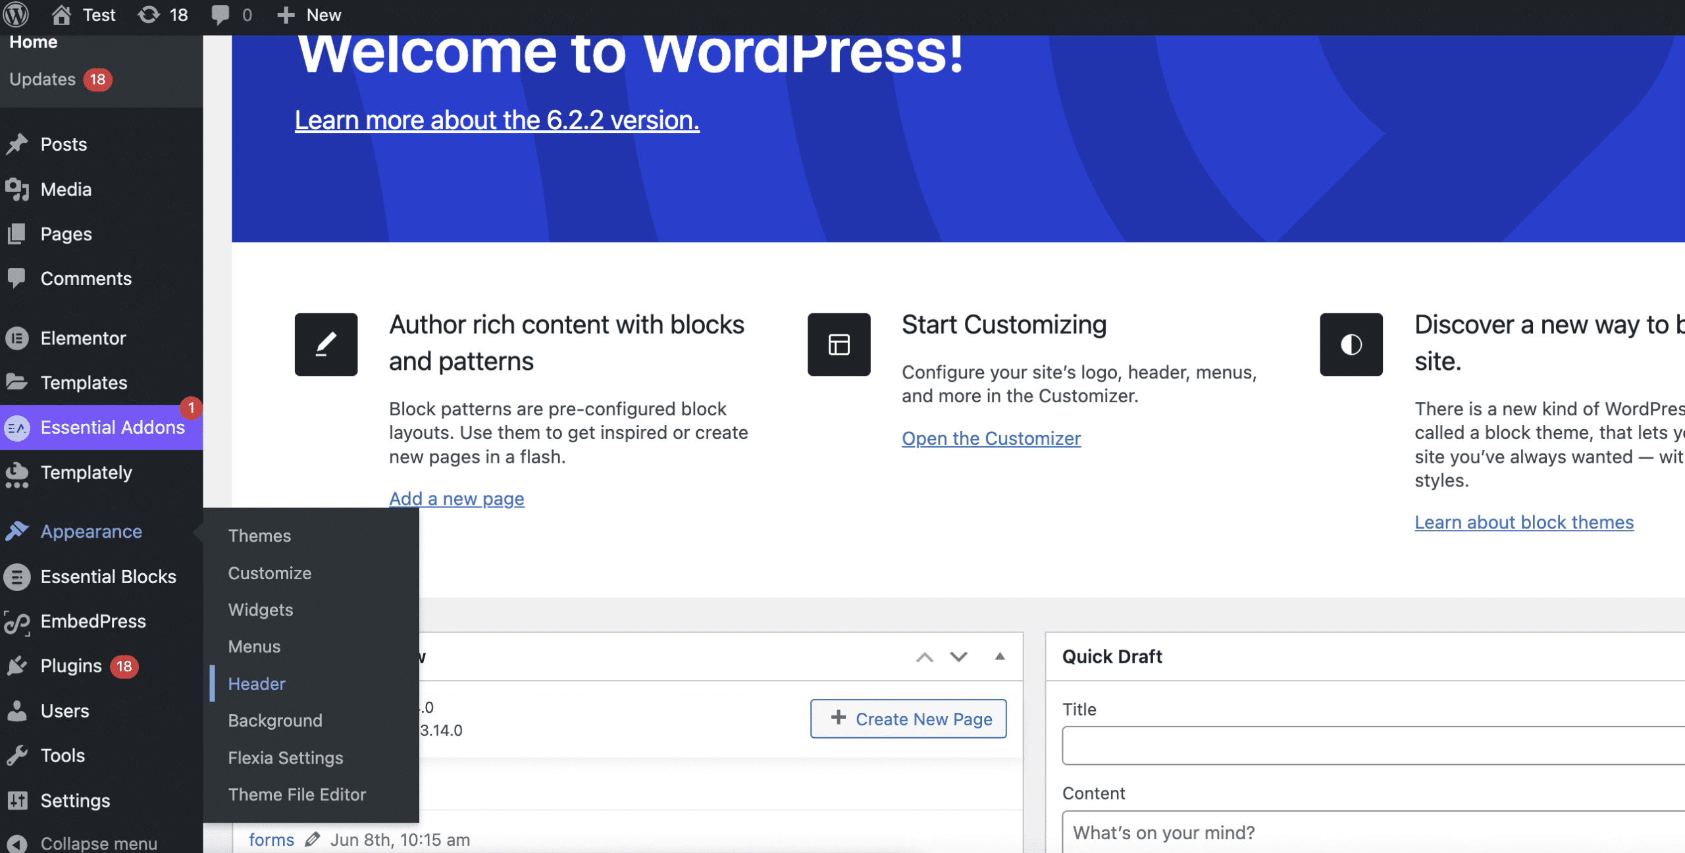1685x853 pixels.
Task: Click the pencil icon next to forms
Action: click(x=312, y=839)
